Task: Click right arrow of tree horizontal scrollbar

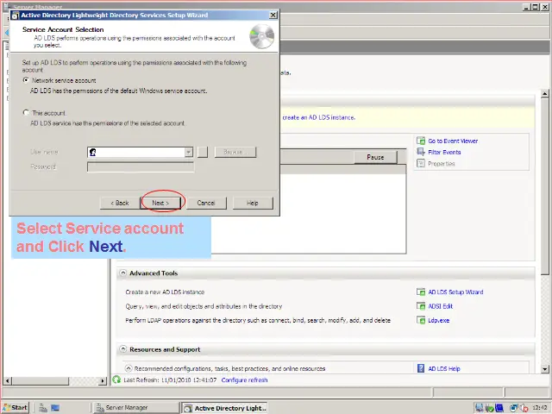Action: 103,380
